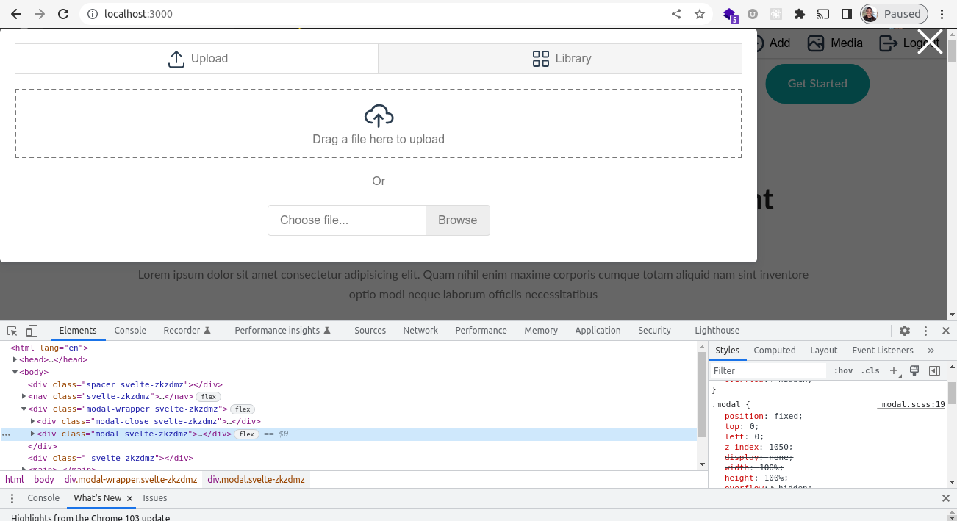Open the Performance panel tab
The height and width of the screenshot is (521, 957).
481,331
